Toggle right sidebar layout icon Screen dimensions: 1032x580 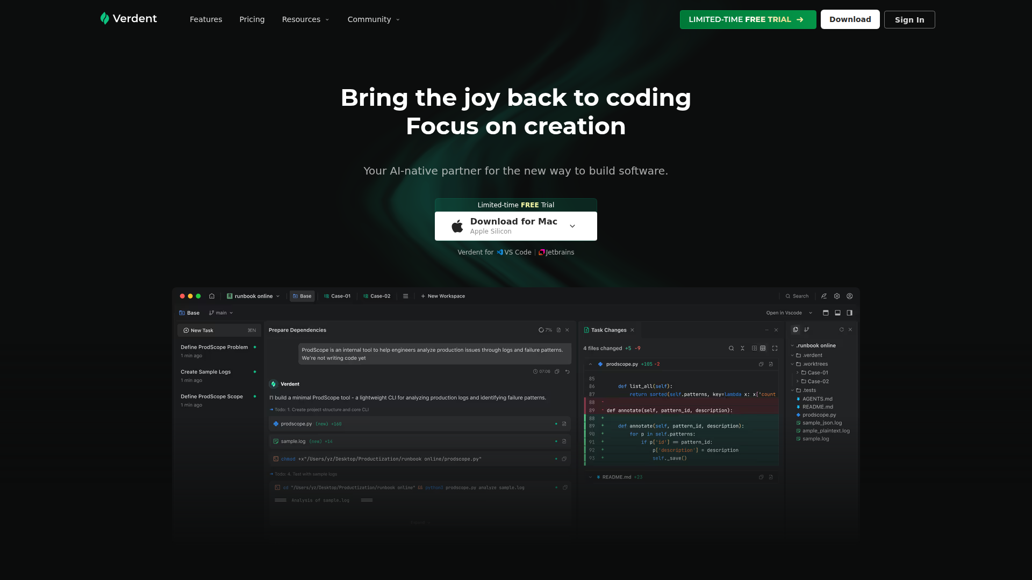coord(849,313)
